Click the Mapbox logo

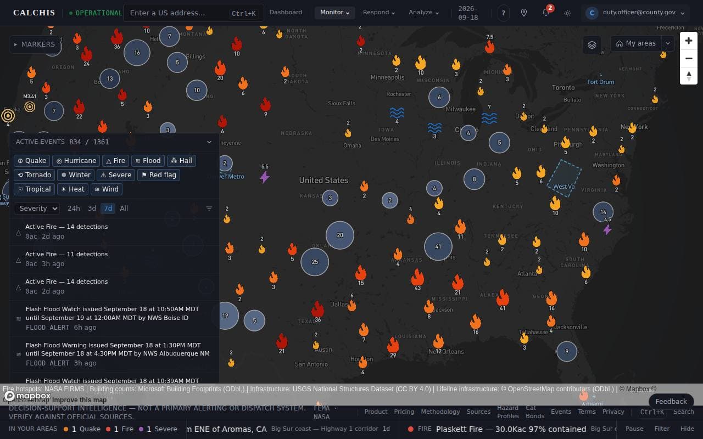pyautogui.click(x=27, y=396)
